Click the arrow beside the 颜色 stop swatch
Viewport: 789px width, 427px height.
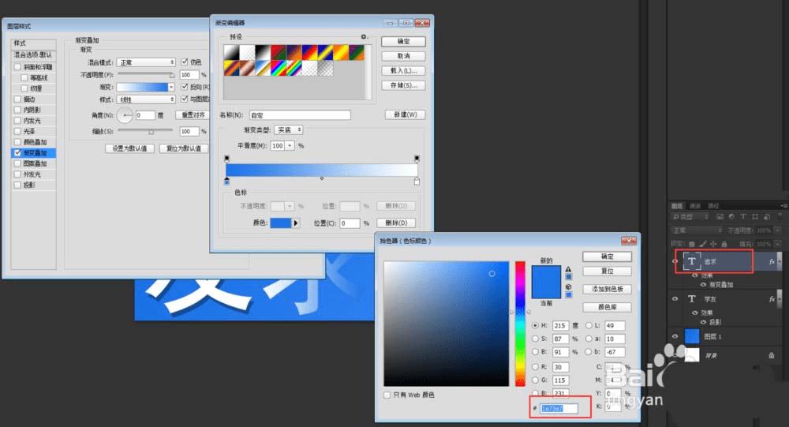296,223
